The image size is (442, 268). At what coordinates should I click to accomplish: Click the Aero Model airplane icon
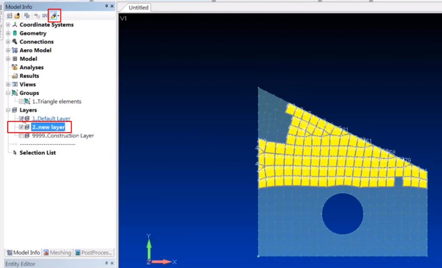(x=15, y=50)
